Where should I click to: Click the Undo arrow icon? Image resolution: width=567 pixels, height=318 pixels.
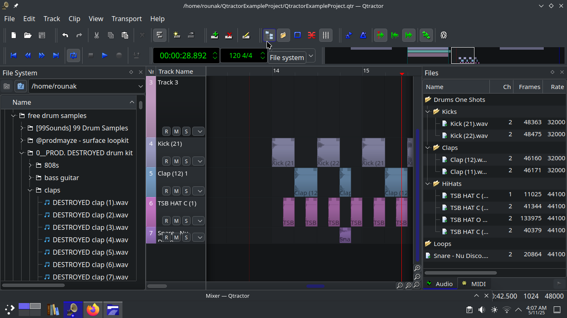click(65, 35)
